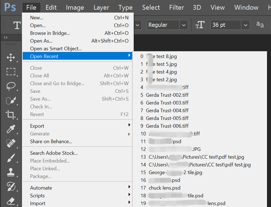Choose New... from File menu
The width and height of the screenshot is (271, 207).
click(78, 18)
